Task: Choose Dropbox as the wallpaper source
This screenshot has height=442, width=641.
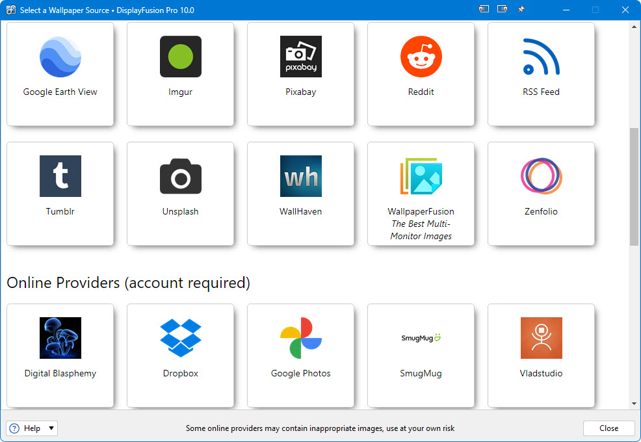Action: click(180, 355)
